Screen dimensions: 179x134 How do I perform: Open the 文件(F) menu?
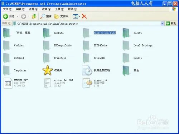[8, 9]
